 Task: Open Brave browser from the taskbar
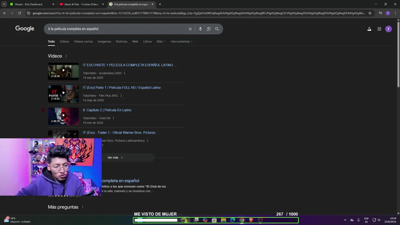[x=251, y=220]
